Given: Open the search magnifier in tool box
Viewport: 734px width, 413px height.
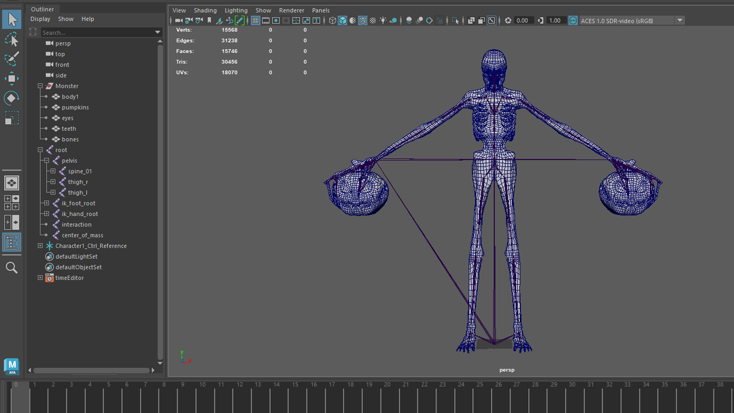Looking at the screenshot, I should click(x=12, y=268).
